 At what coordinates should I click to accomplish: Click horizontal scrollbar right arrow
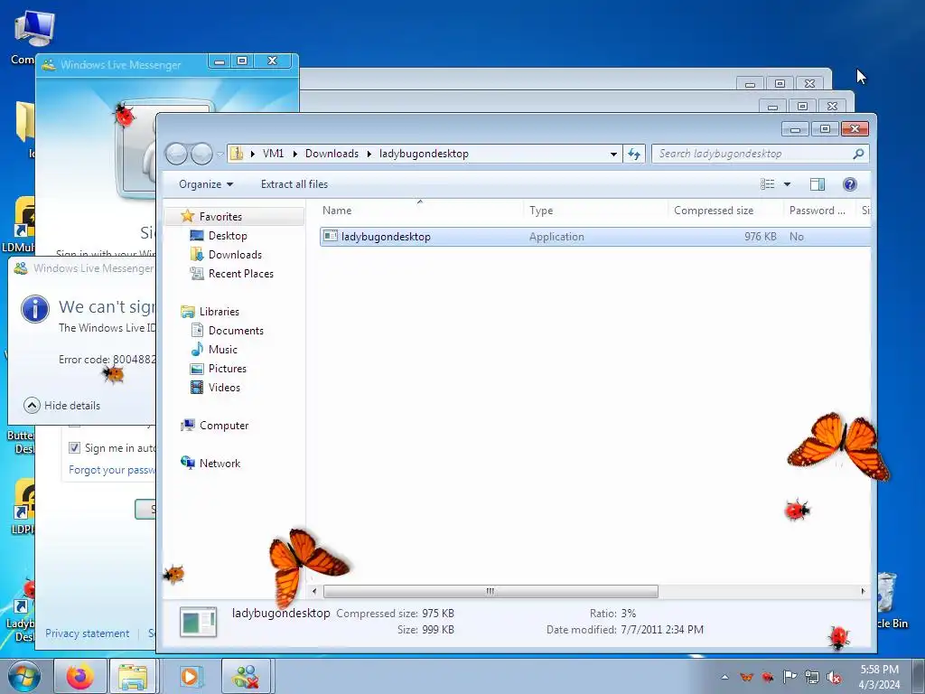[863, 591]
